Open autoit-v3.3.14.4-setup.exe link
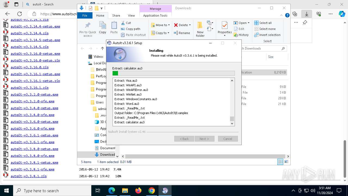Viewport: 348px width, 196px height. pyautogui.click(x=35, y=26)
